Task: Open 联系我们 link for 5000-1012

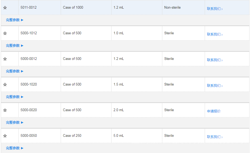Action: (x=215, y=34)
